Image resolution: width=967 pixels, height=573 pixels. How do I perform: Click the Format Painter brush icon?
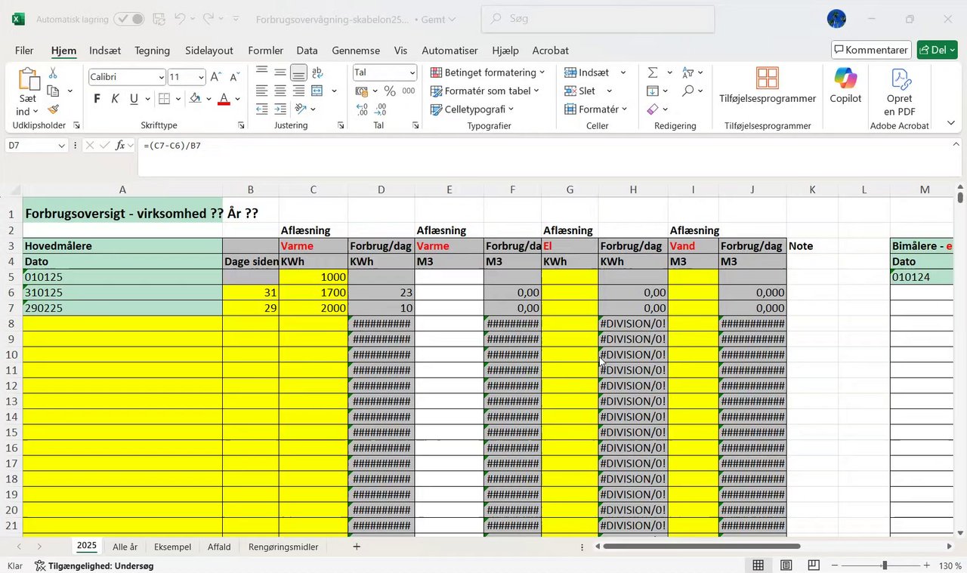pyautogui.click(x=53, y=109)
